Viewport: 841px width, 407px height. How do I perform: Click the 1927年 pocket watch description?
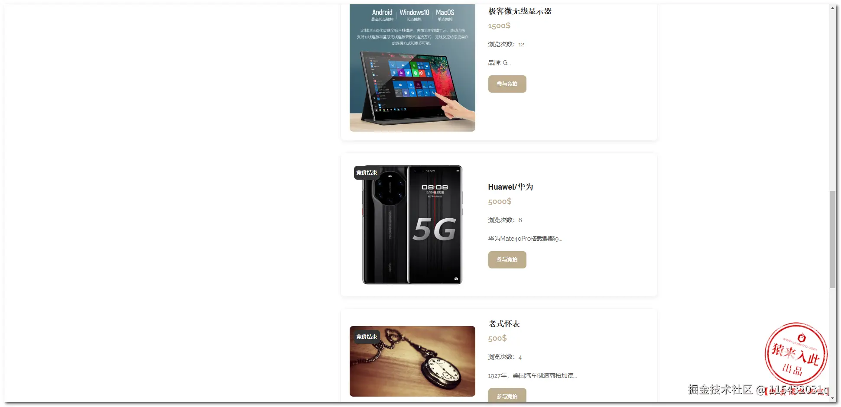pos(533,375)
